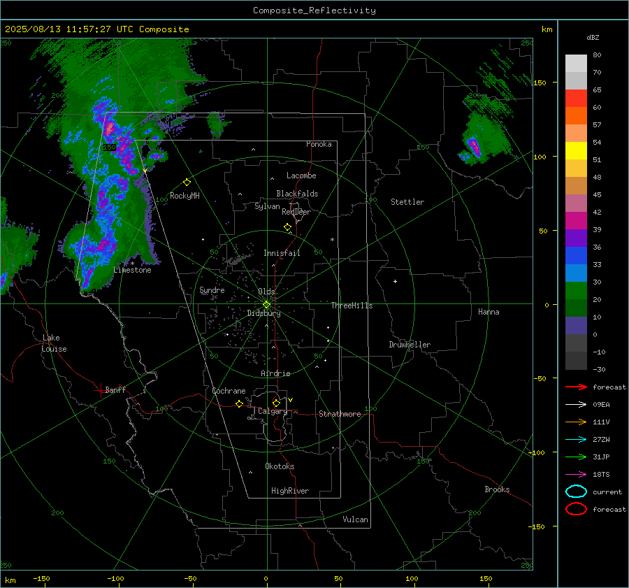Click the yellow diamond marker below RedDeer
The image size is (629, 588).
(x=287, y=227)
